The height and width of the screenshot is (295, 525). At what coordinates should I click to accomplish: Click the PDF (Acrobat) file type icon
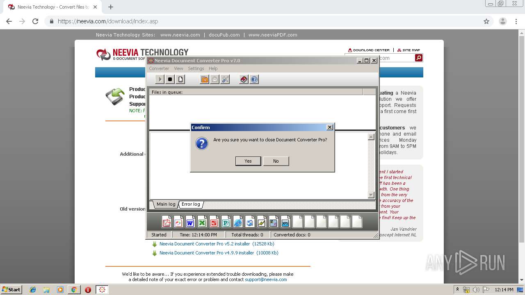click(x=167, y=222)
